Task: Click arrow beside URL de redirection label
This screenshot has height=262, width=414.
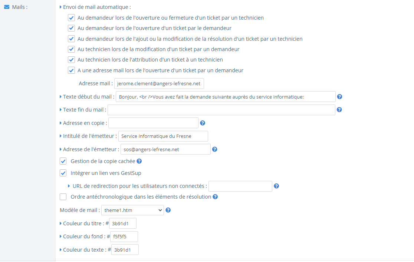Action: [69, 186]
